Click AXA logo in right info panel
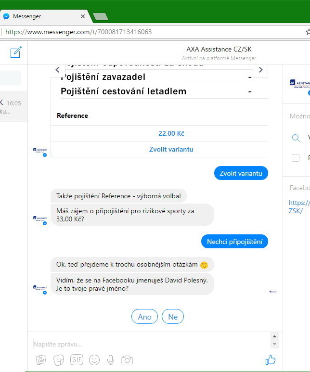 (x=300, y=84)
